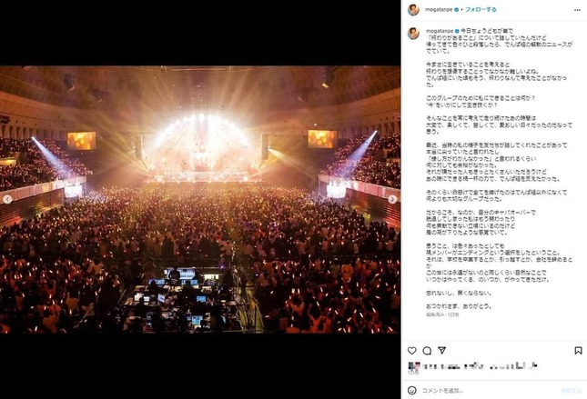Image resolution: width=587 pixels, height=399 pixels.
Task: Open the three-dot more options menu
Action: [577, 10]
